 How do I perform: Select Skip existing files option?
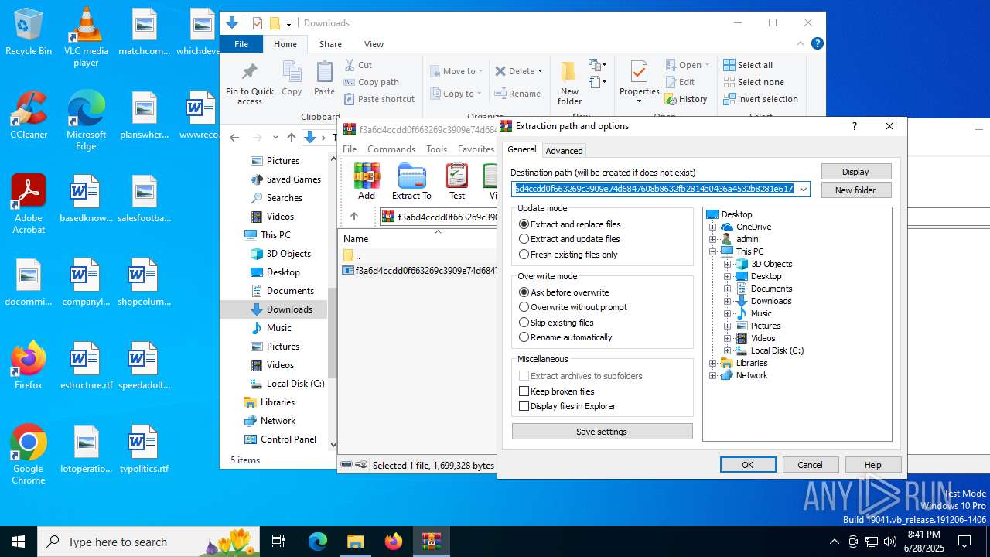coord(557,323)
